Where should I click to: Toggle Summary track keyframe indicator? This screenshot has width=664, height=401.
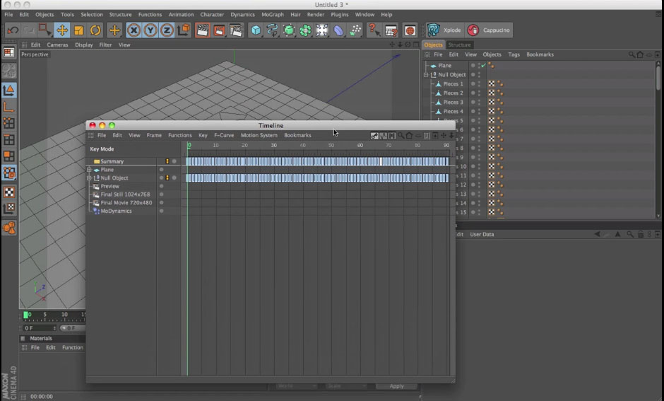(x=167, y=161)
